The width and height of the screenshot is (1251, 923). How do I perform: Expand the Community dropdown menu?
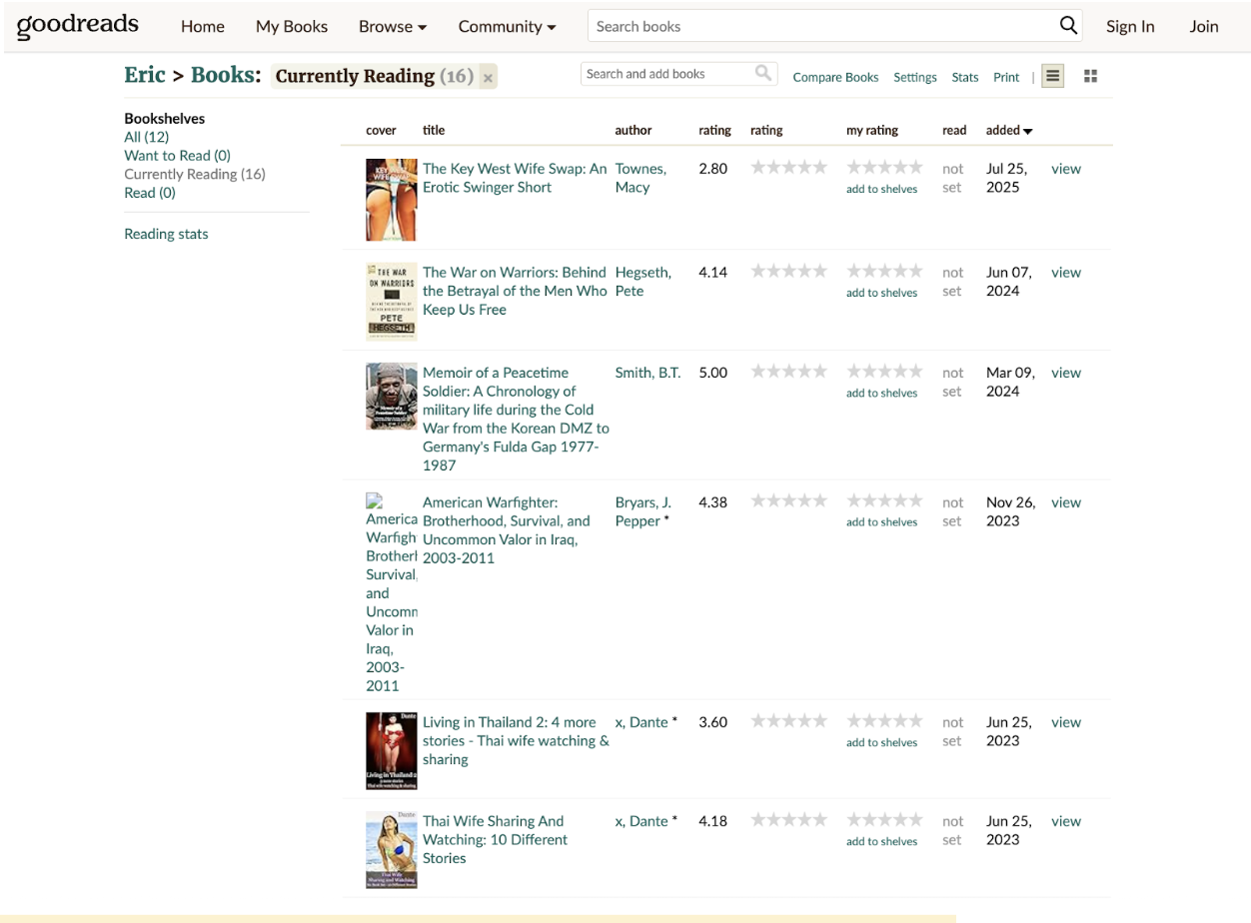[x=507, y=27]
